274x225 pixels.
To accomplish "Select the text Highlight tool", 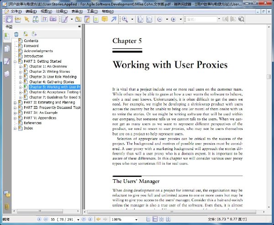I will pos(96,19).
